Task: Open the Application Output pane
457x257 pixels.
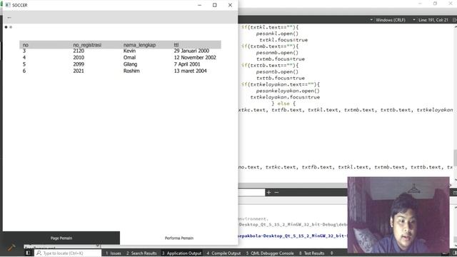Action: [181, 253]
